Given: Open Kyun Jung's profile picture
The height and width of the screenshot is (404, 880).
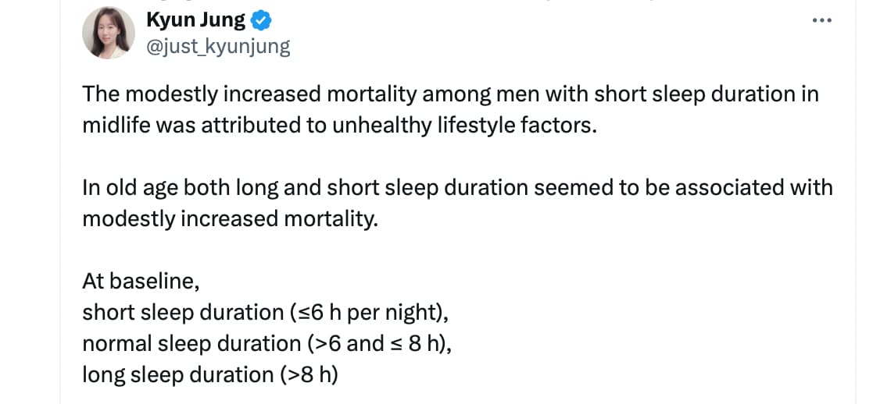Looking at the screenshot, I should point(109,33).
